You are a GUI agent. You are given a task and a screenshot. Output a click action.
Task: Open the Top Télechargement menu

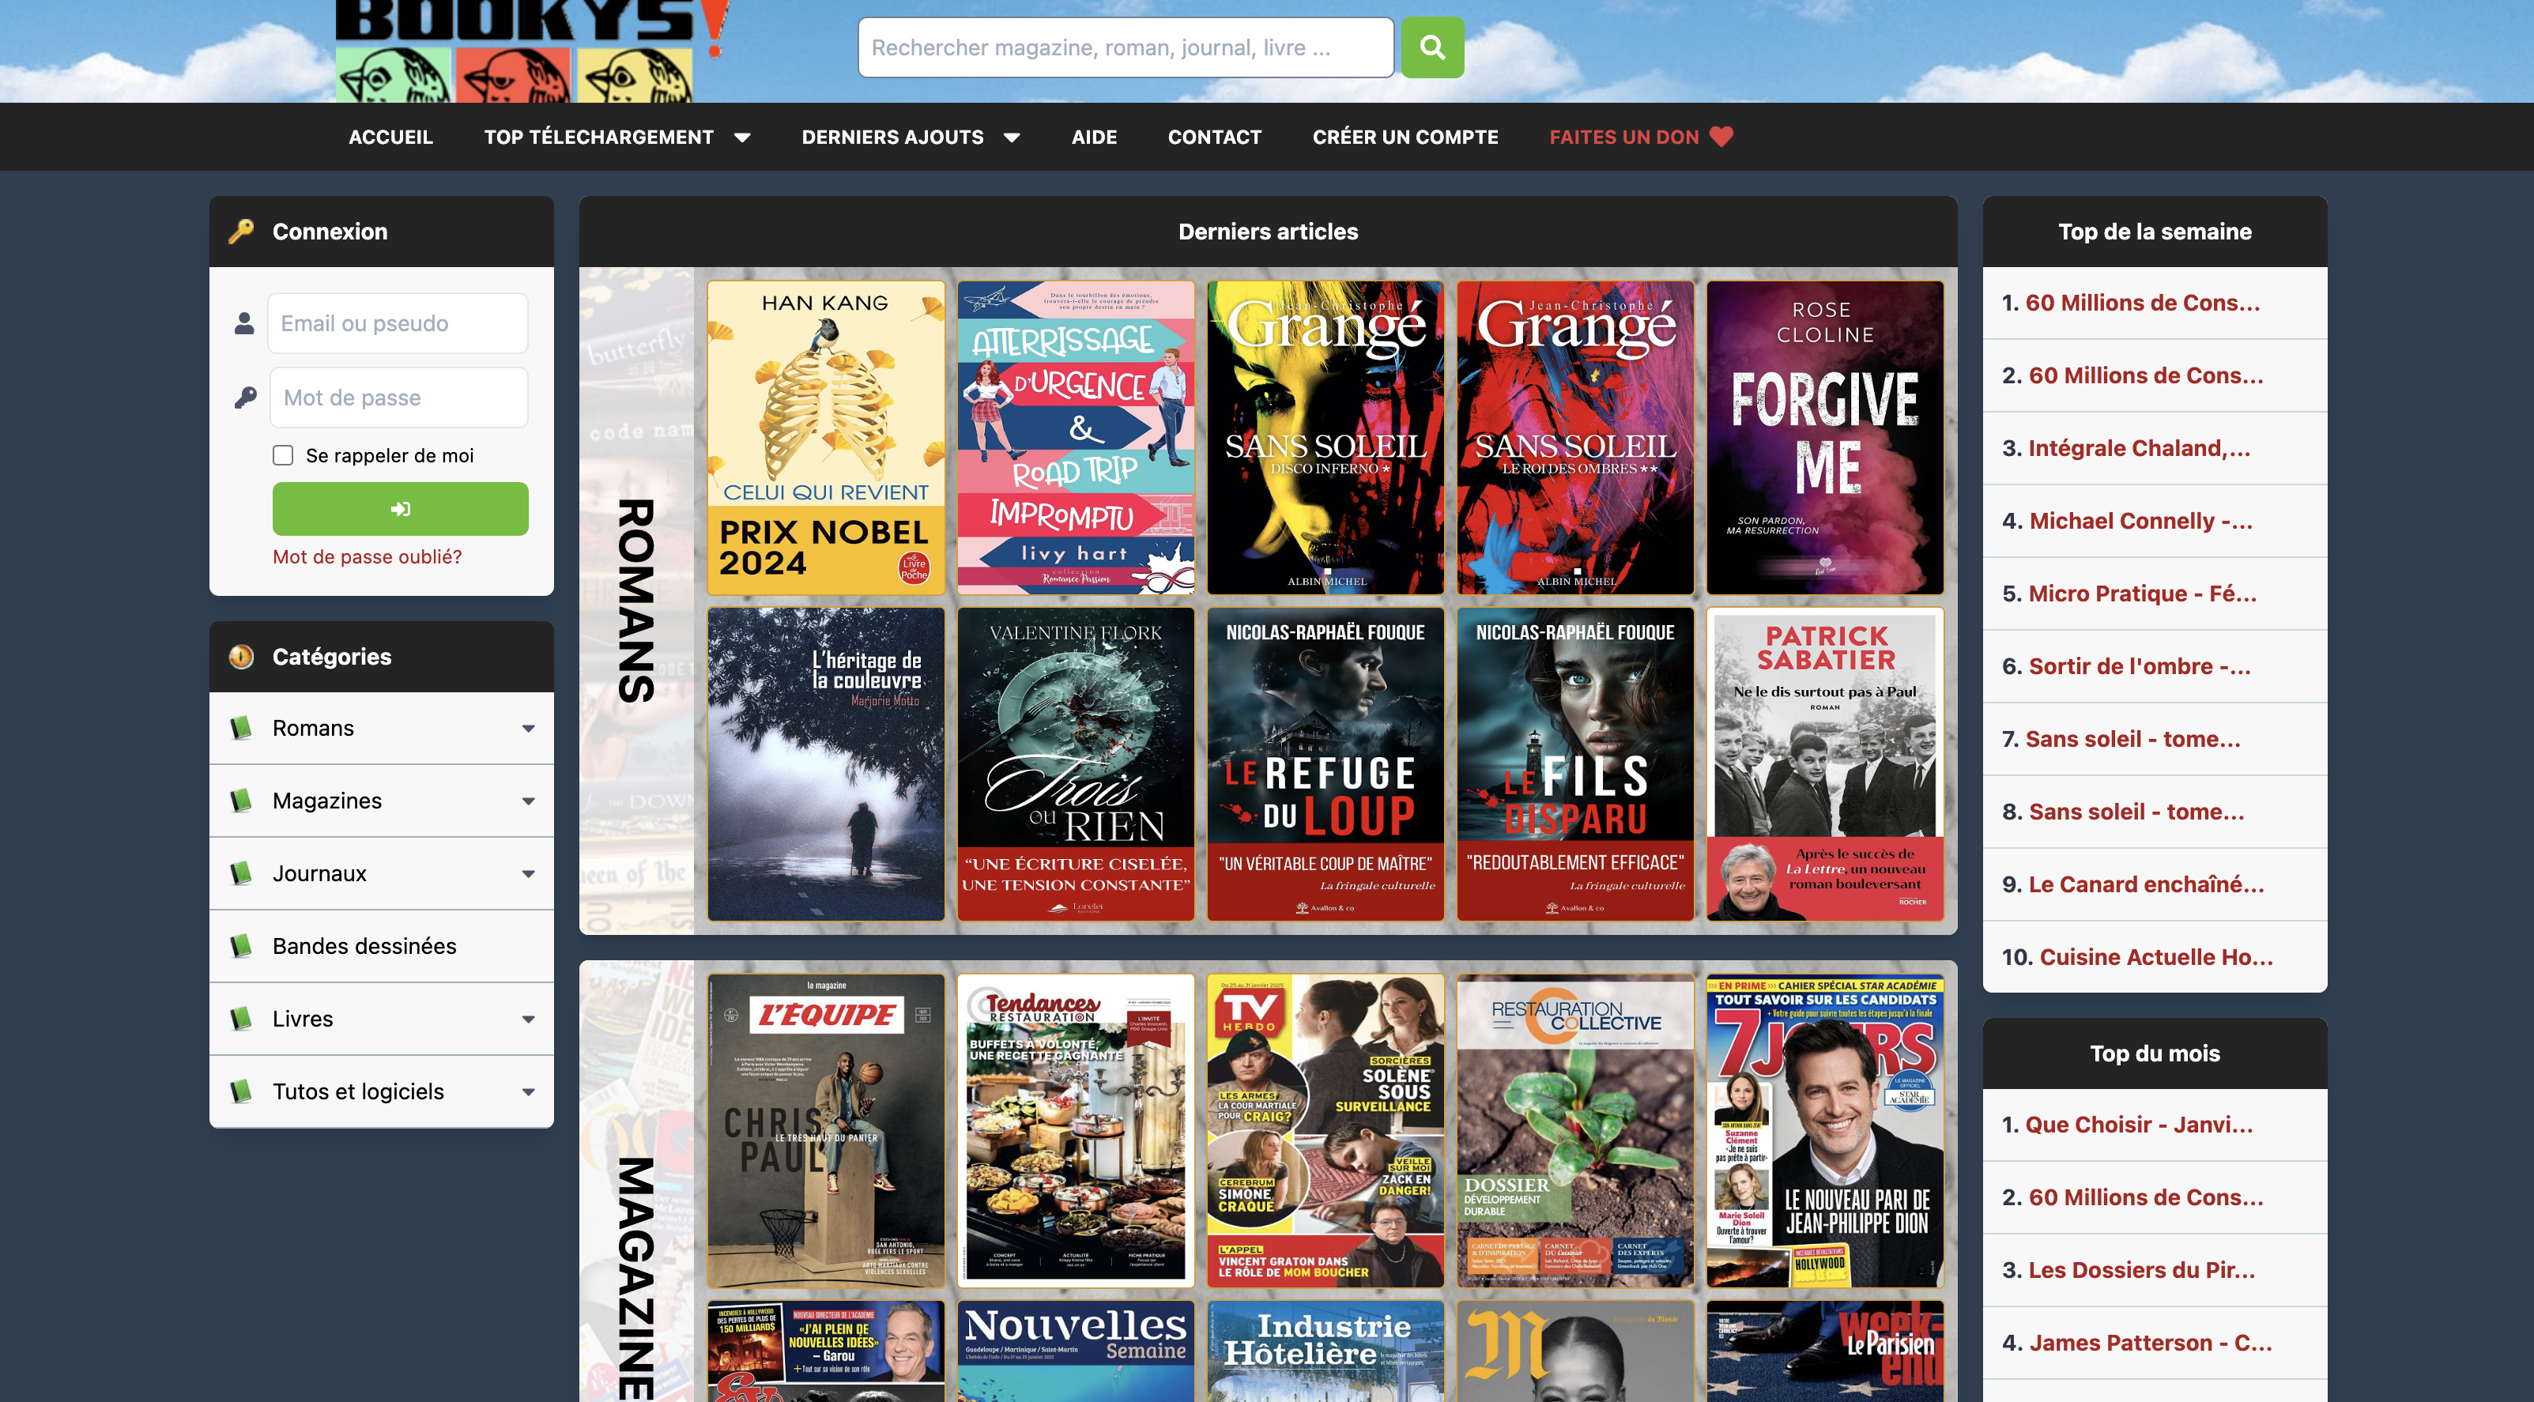coord(598,137)
